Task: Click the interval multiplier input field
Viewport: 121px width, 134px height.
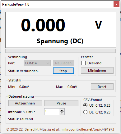Action: pos(52,112)
